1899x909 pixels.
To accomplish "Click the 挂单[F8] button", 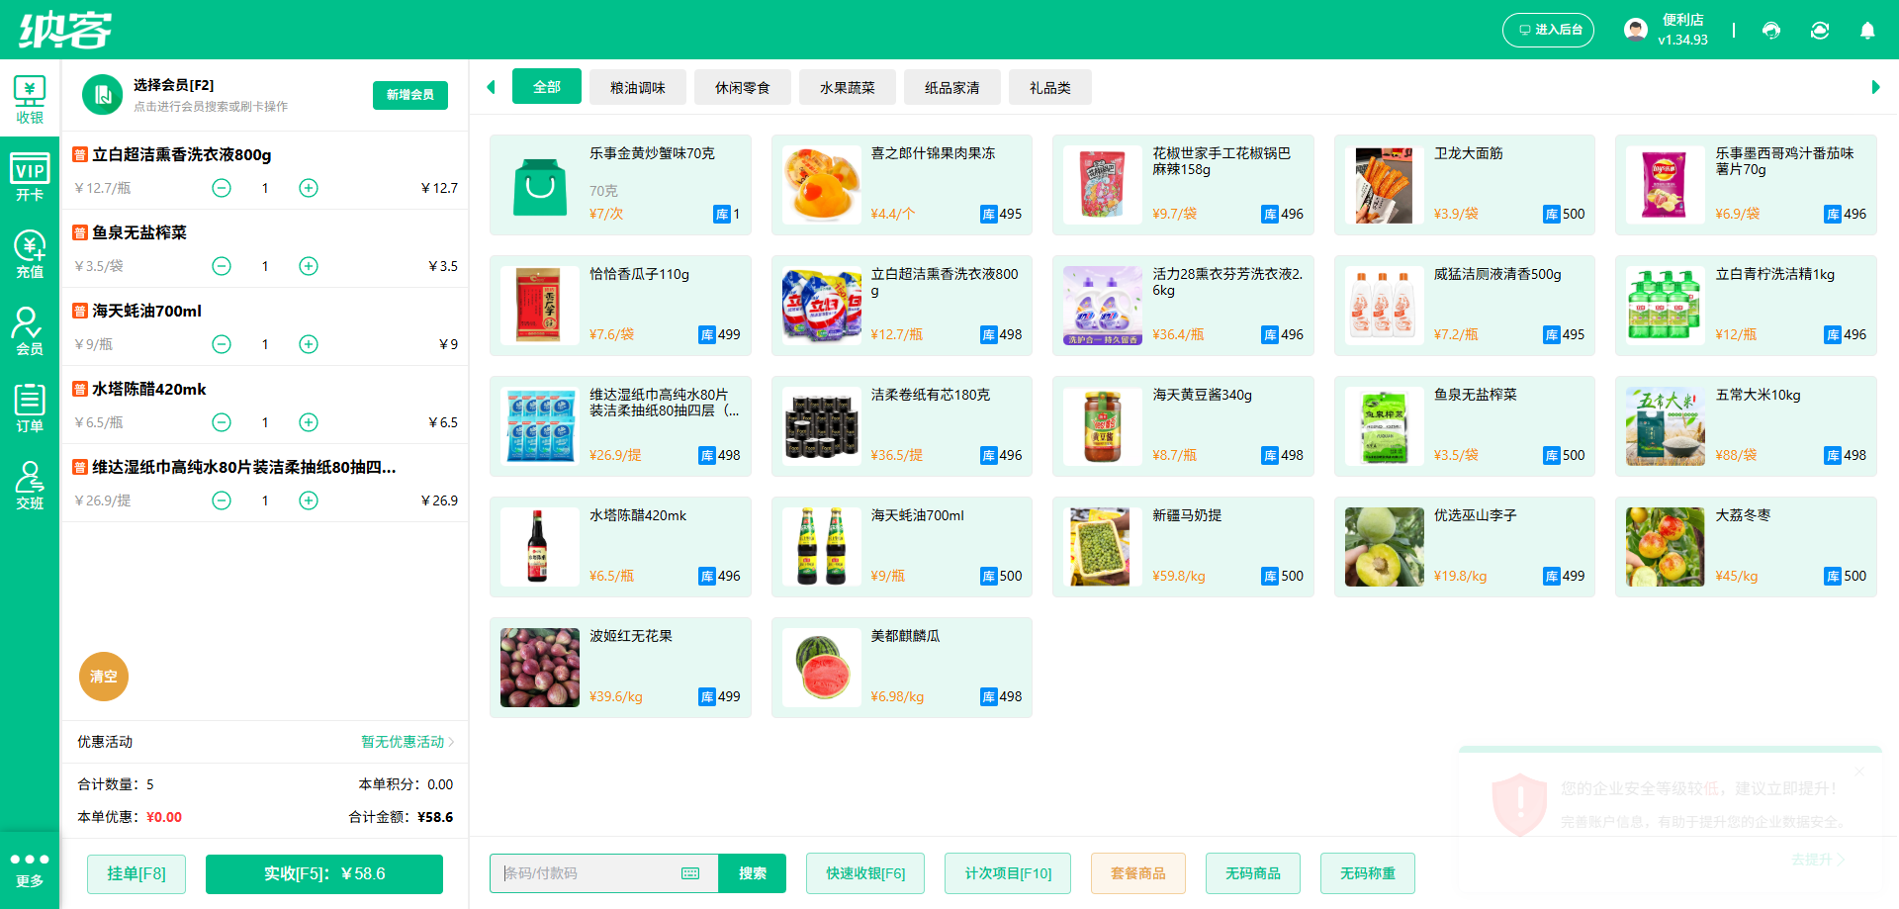I will tap(136, 873).
